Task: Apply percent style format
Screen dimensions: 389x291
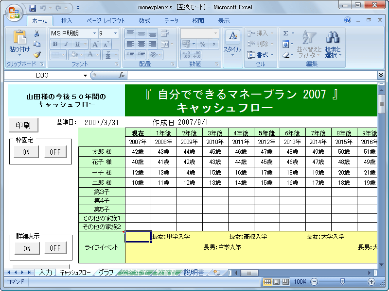Action: 202,44
